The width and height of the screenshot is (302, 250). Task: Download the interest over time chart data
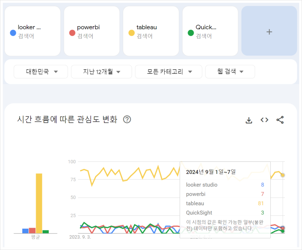tap(249, 120)
